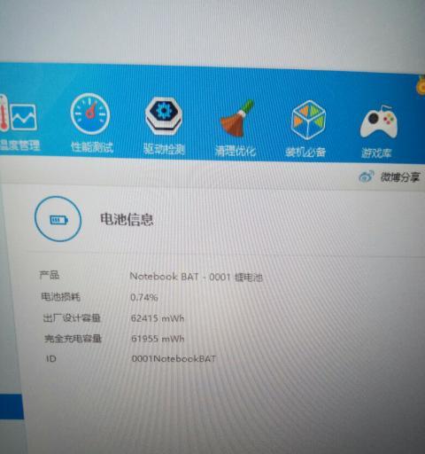Click the 产品 row label

tap(50, 275)
